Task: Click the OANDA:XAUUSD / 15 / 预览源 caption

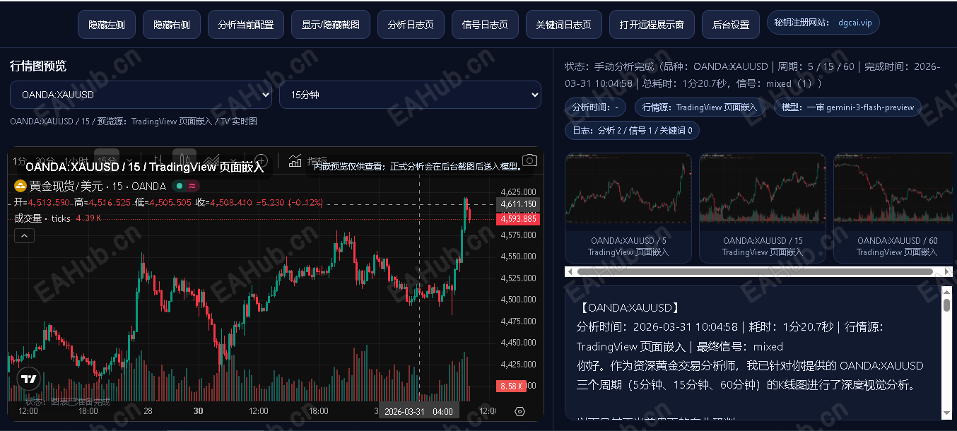Action: (x=134, y=122)
